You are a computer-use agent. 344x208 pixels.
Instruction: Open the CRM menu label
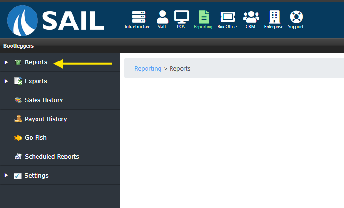(x=250, y=27)
